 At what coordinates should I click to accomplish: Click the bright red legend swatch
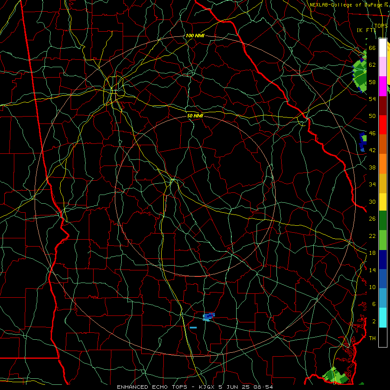click(x=383, y=125)
